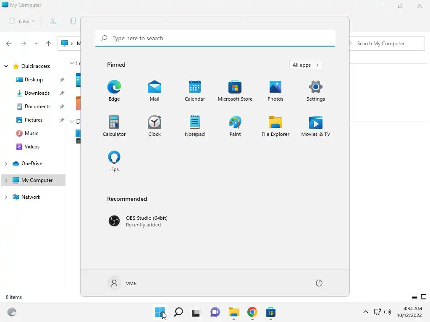Select Downloads in Quick access
This screenshot has height=322, width=430.
click(34, 93)
